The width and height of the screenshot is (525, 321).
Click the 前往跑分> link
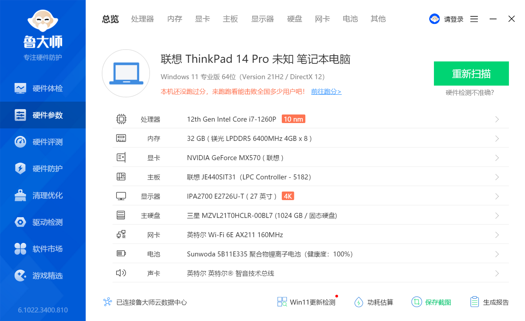pyautogui.click(x=326, y=92)
